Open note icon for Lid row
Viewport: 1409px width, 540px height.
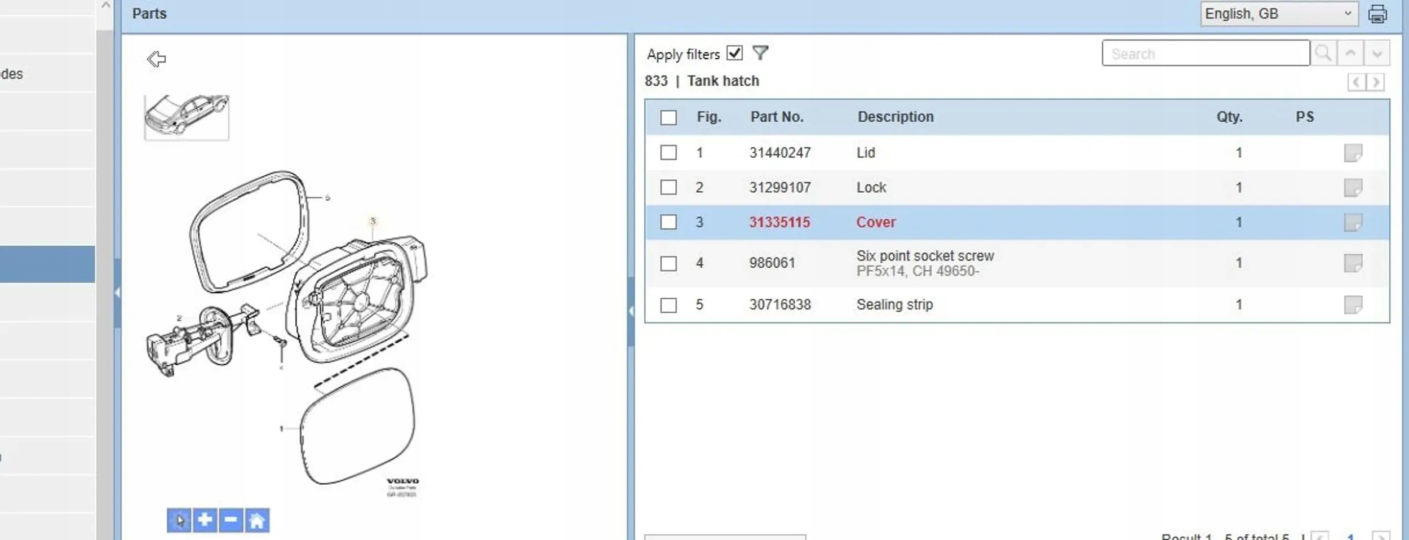[1353, 153]
